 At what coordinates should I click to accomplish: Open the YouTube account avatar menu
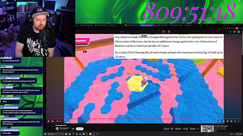pos(239,32)
